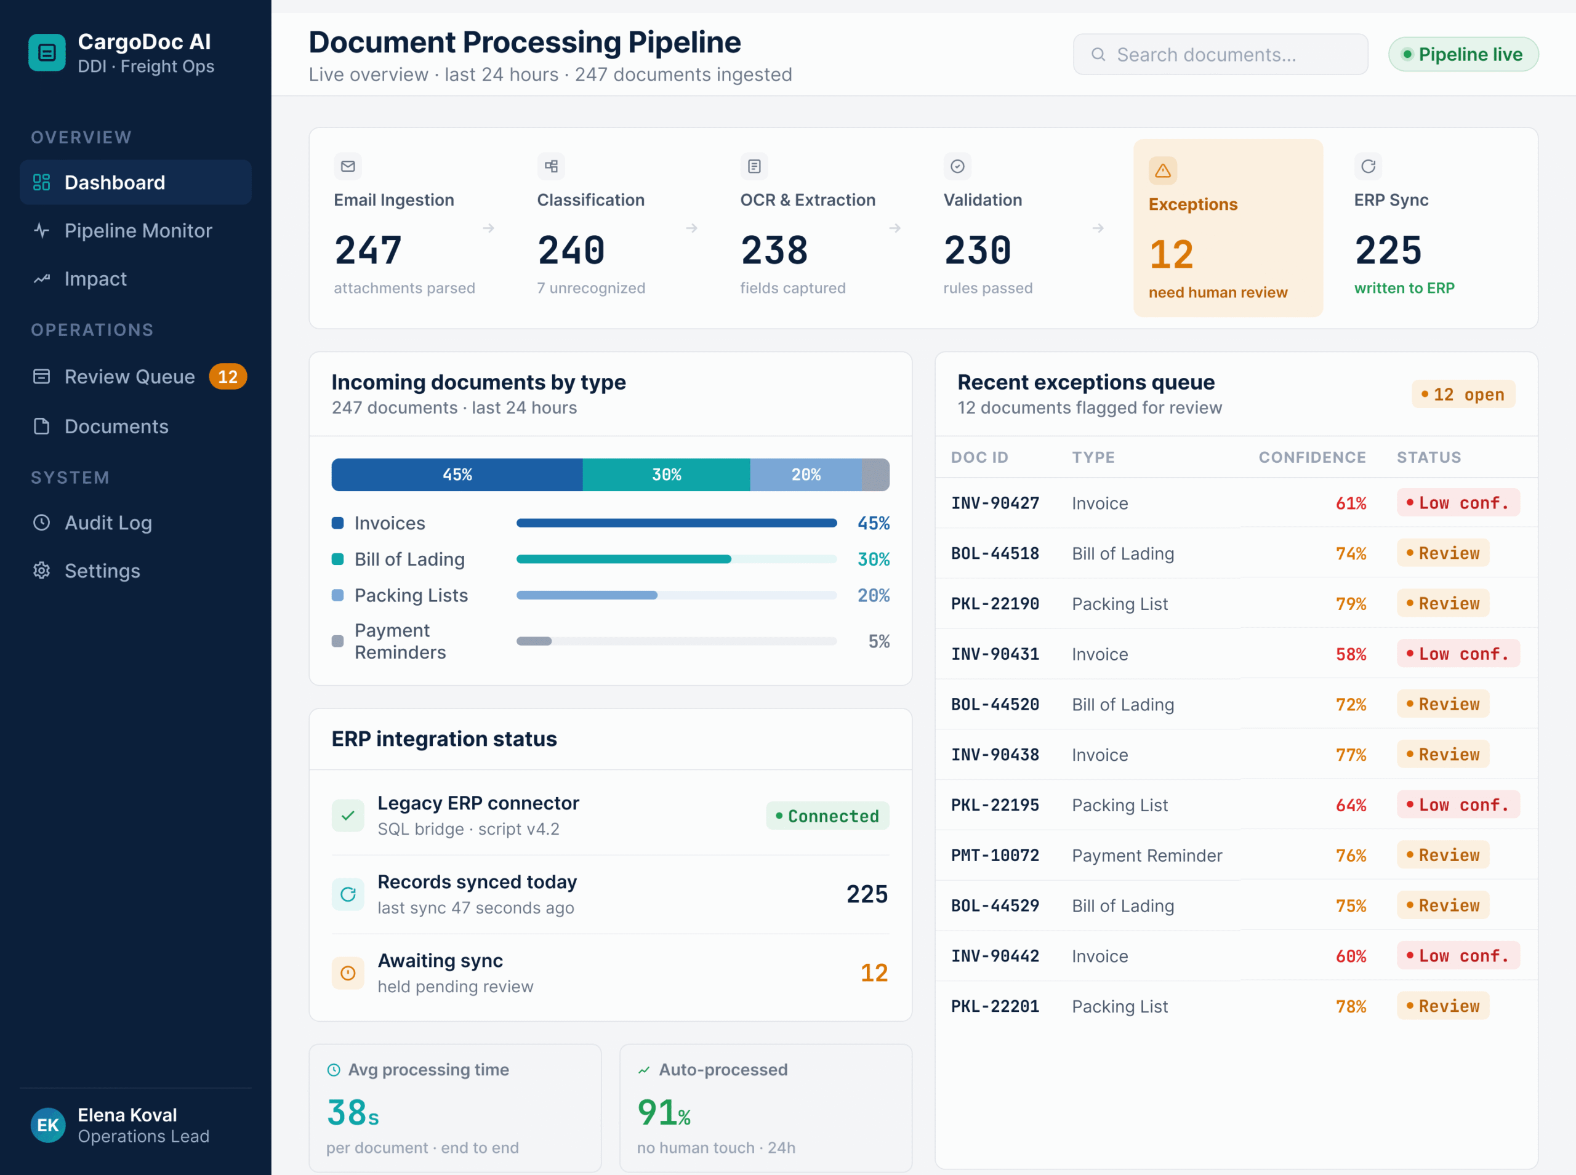
Task: Open the Review Queue section
Action: click(135, 376)
